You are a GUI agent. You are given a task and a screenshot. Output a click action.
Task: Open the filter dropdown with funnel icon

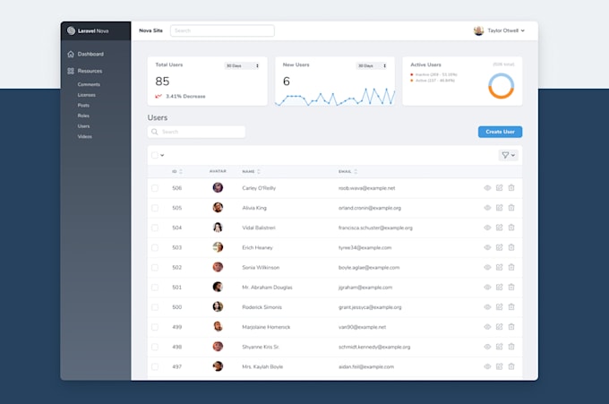pyautogui.click(x=509, y=155)
